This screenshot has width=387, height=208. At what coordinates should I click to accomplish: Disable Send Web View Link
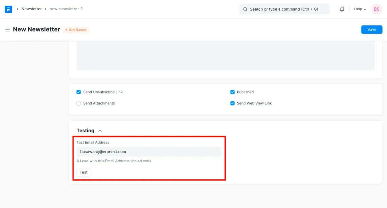click(x=232, y=104)
